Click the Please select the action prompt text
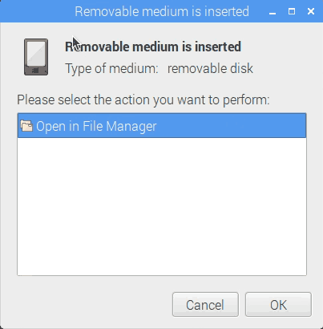Viewport: 323px width, 329px height. 143,100
